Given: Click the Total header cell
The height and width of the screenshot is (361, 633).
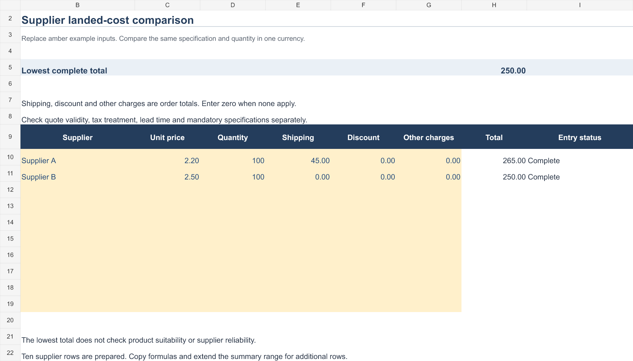Looking at the screenshot, I should tap(494, 137).
